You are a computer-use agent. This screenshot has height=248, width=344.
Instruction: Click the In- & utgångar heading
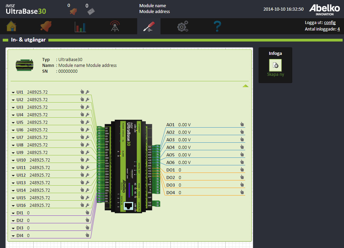(x=28, y=40)
